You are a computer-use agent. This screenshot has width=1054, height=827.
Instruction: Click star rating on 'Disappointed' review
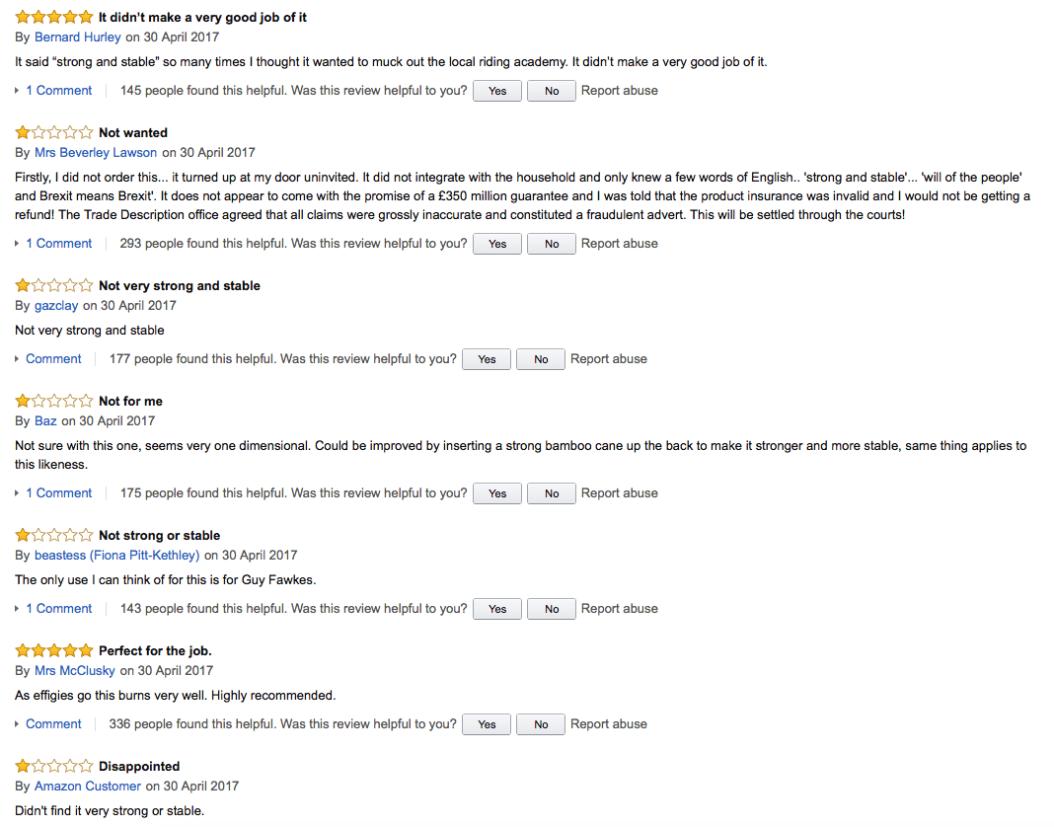[x=53, y=766]
